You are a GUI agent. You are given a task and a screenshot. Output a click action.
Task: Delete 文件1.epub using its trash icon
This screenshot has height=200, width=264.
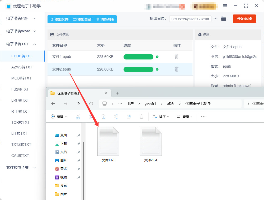click(176, 57)
